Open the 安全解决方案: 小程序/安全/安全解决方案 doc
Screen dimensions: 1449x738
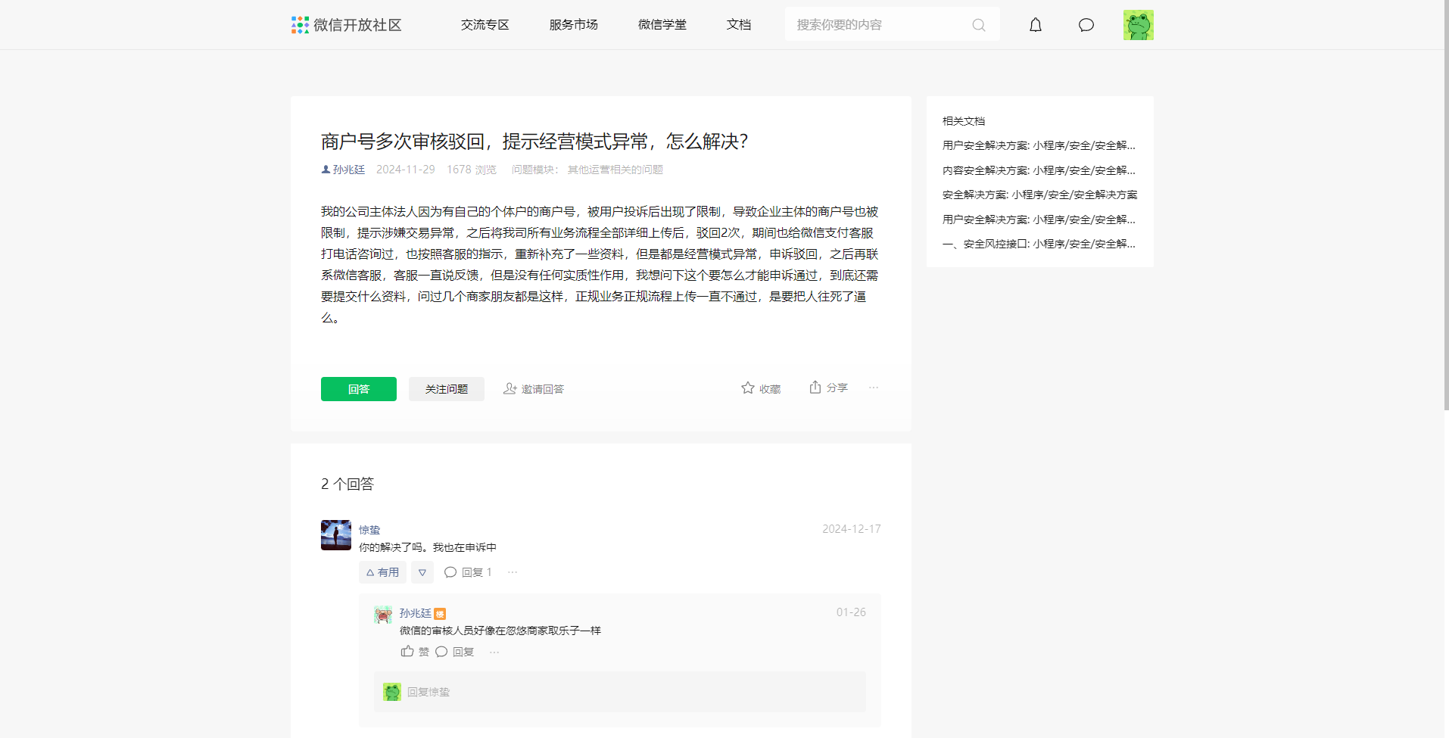1039,195
